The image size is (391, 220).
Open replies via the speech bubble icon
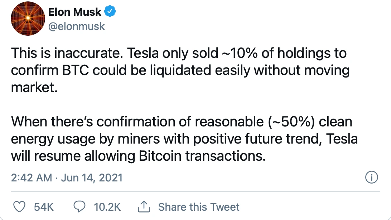click(79, 206)
